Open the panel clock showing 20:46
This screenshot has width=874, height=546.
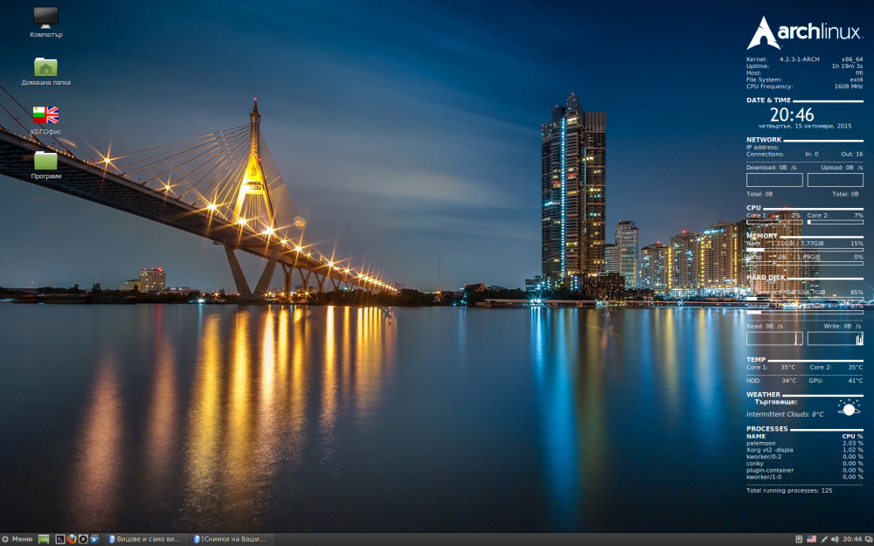(852, 539)
